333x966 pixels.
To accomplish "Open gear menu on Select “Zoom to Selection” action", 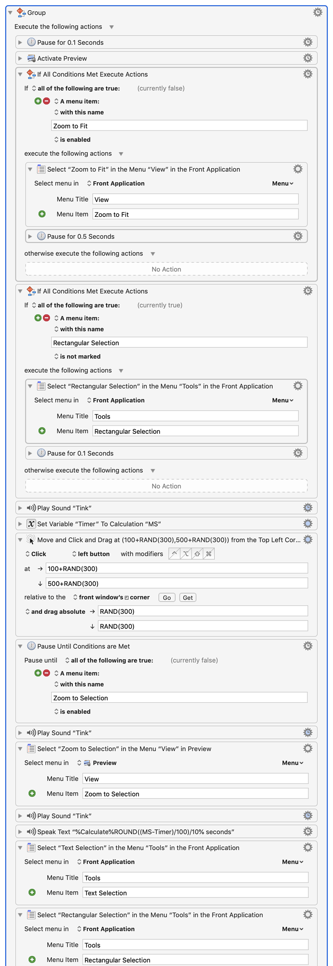I will (307, 749).
